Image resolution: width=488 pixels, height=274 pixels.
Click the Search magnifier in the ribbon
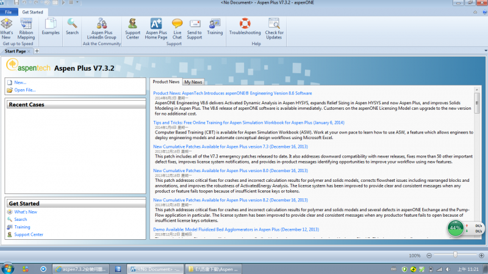(72, 26)
